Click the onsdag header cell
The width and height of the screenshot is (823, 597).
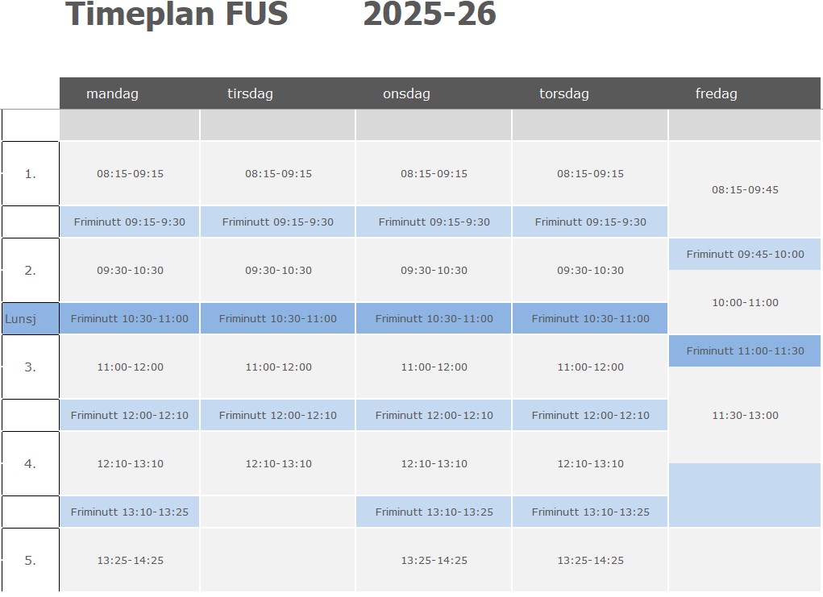(406, 93)
